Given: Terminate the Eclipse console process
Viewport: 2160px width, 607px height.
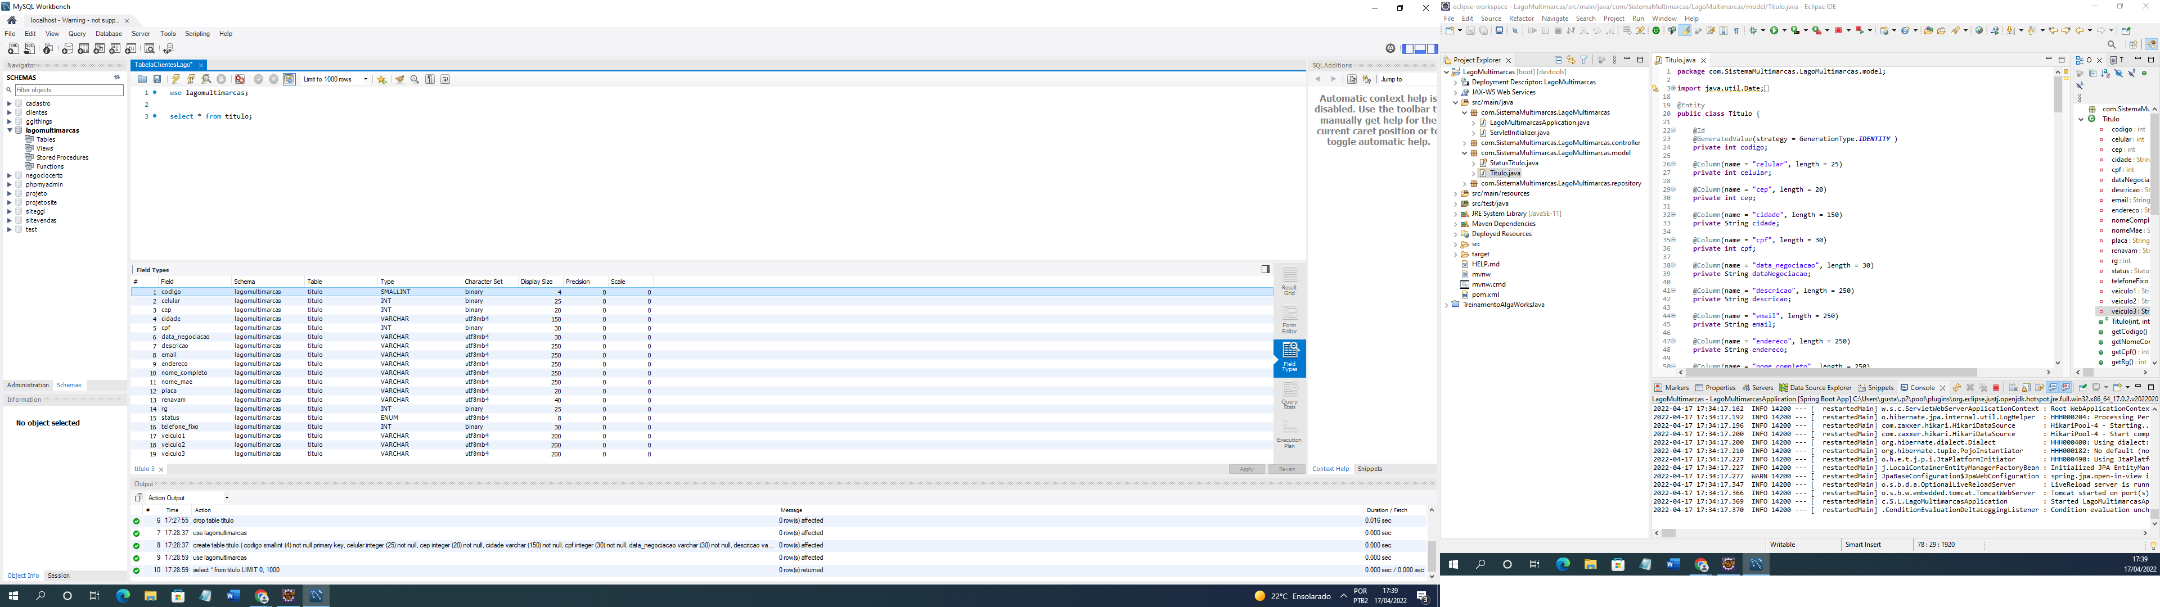Looking at the screenshot, I should [x=1996, y=387].
